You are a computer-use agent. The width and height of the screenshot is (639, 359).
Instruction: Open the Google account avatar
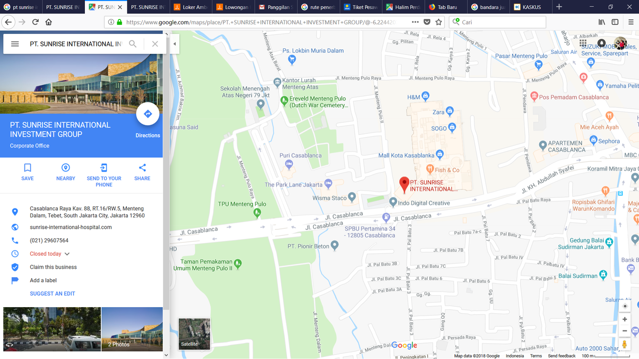tap(621, 43)
